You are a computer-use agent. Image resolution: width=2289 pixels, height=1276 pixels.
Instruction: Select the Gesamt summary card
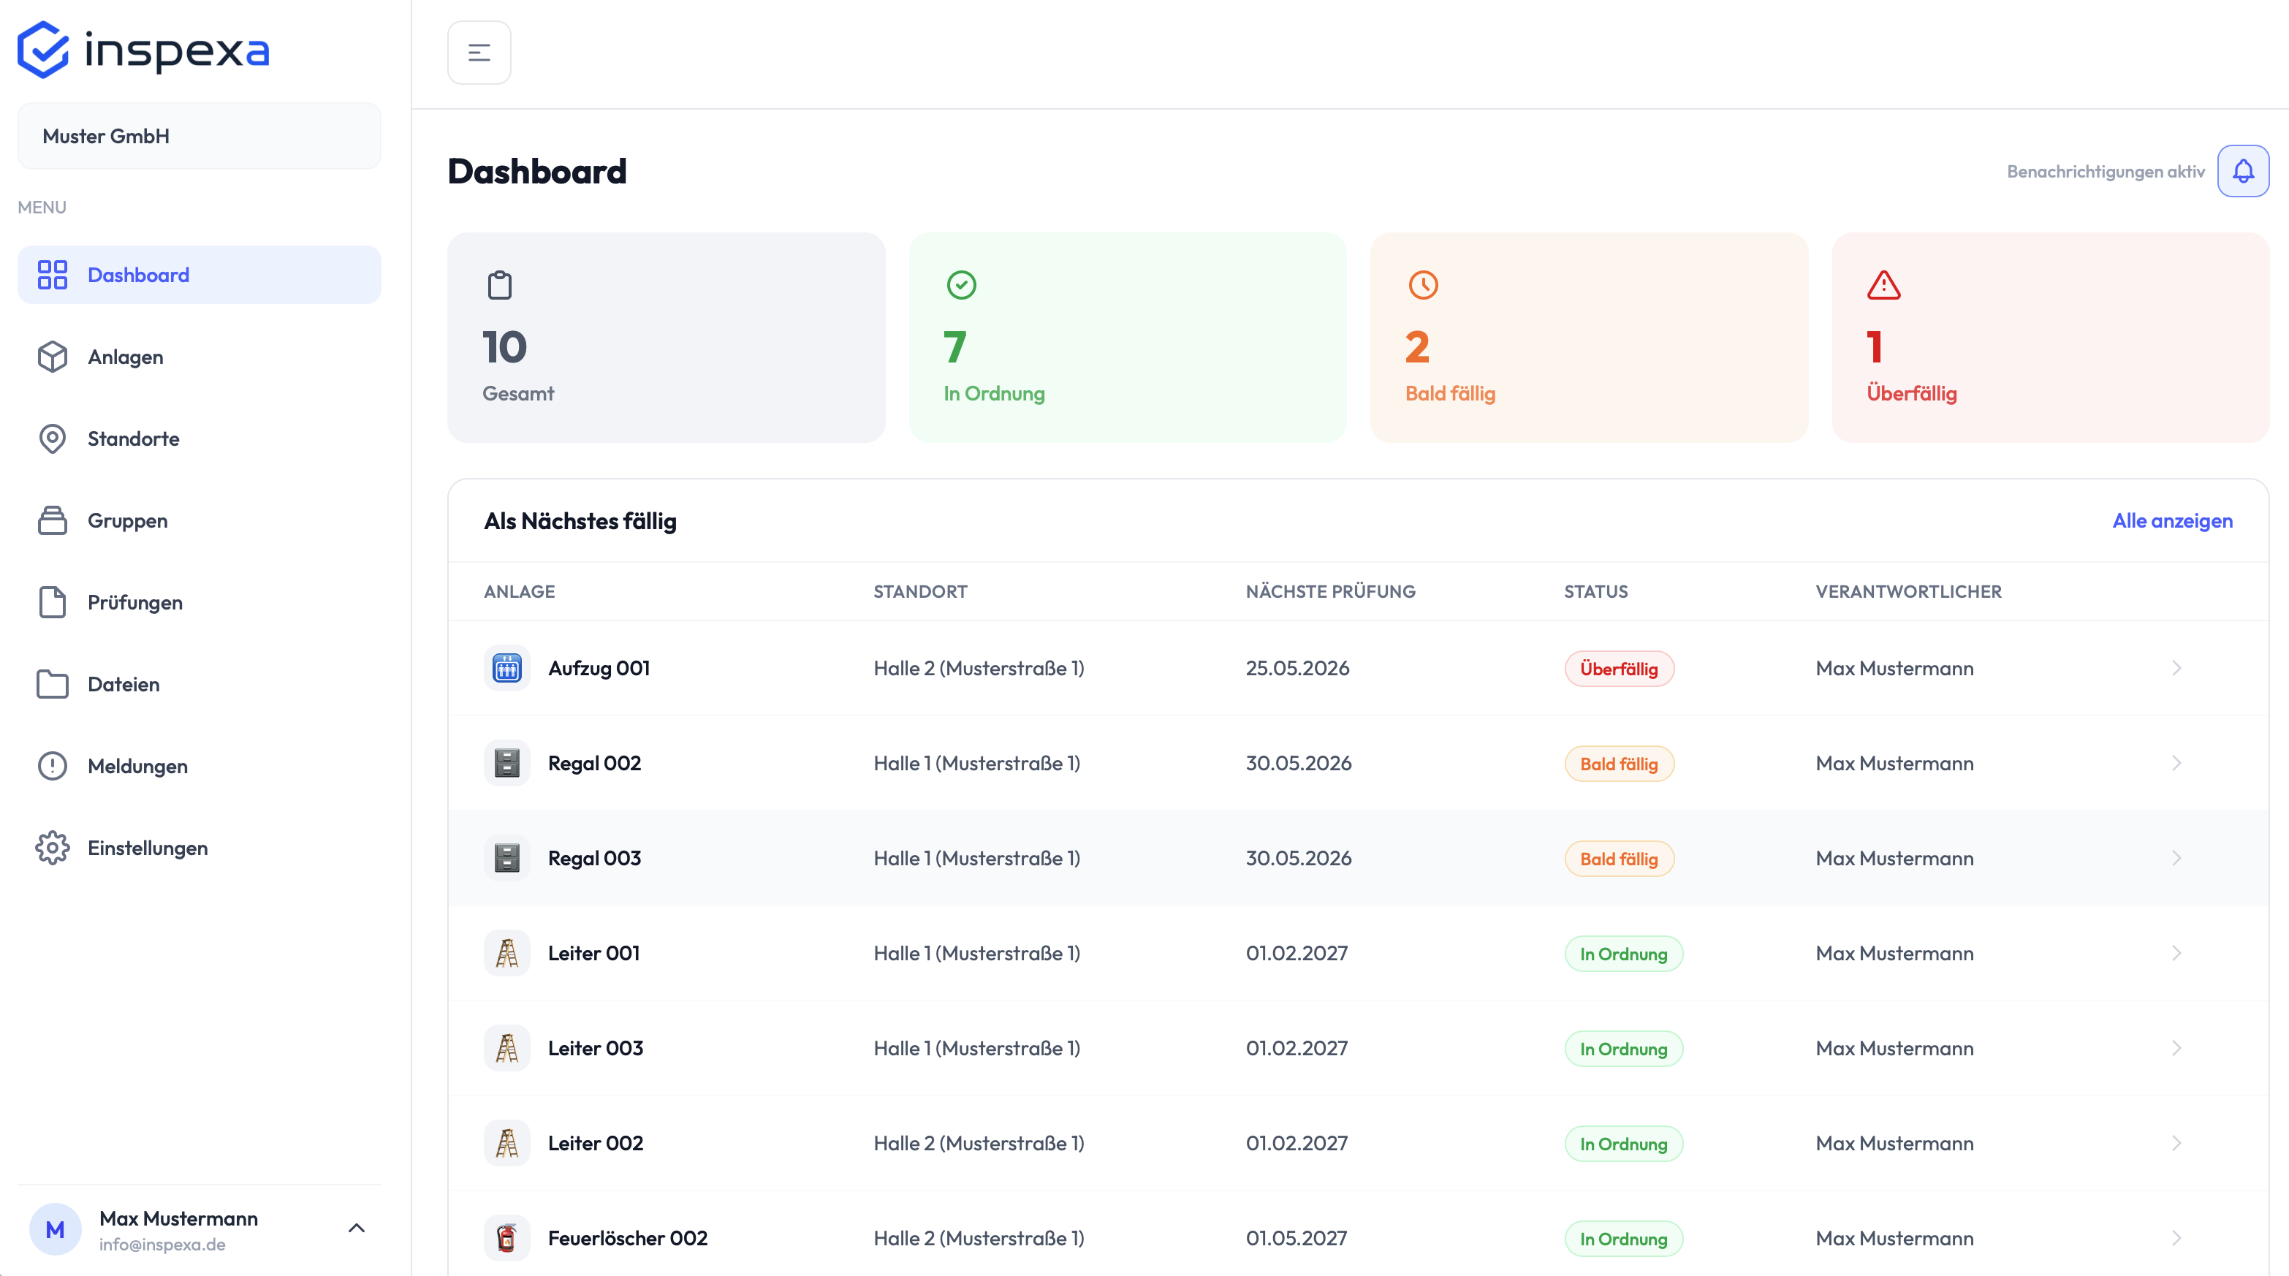pos(666,338)
